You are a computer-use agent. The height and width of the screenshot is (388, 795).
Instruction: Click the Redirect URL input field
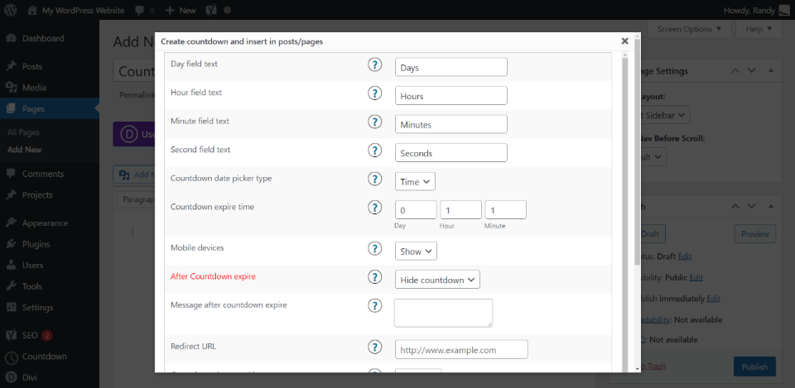(x=461, y=349)
